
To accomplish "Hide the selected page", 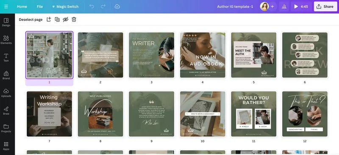I will coord(66,19).
